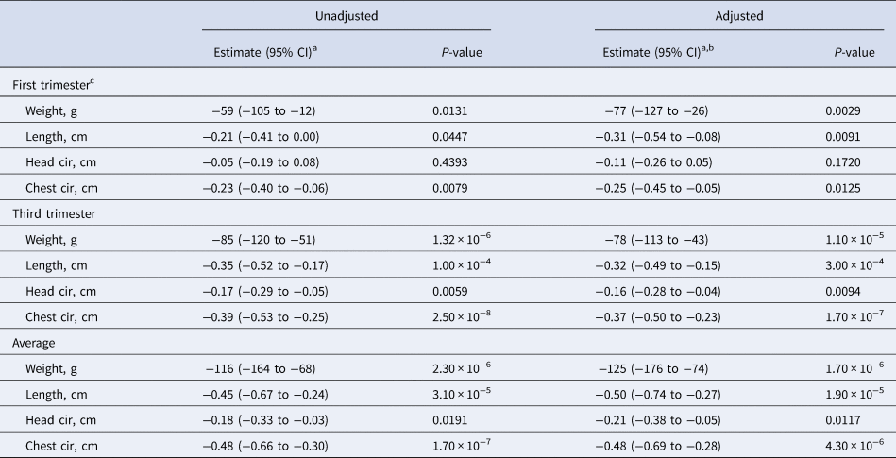Click the P-value header under Adjusted
Viewport: 896px width, 458px height.
[849, 53]
